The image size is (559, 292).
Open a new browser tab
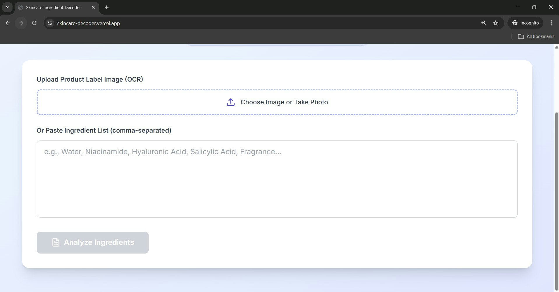(107, 7)
